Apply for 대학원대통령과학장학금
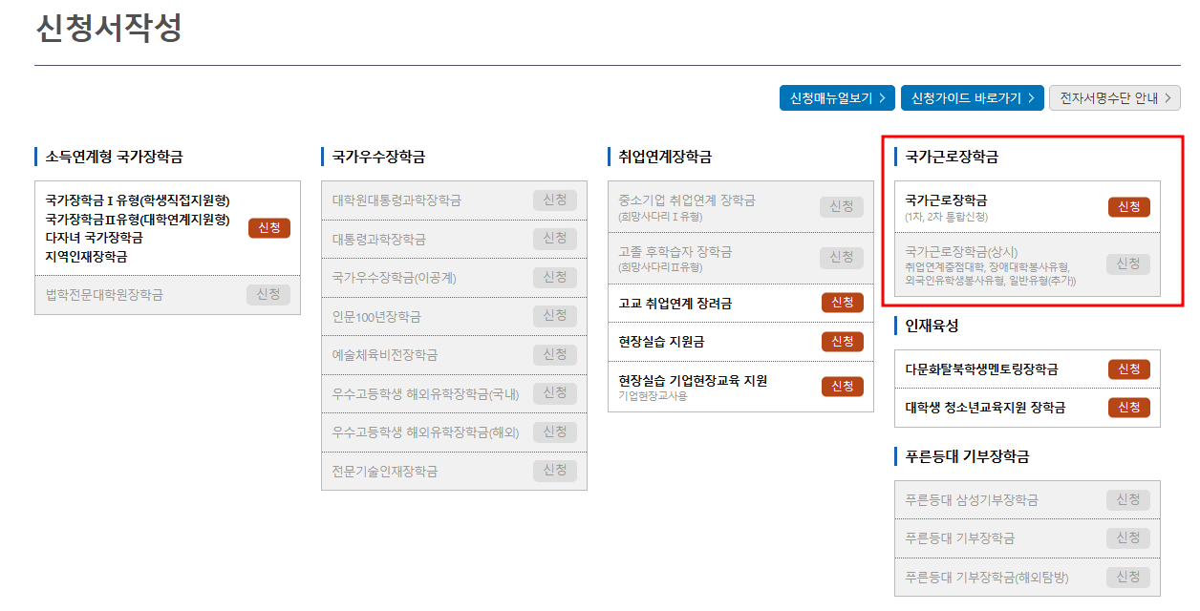The height and width of the screenshot is (611, 1200). pyautogui.click(x=555, y=200)
